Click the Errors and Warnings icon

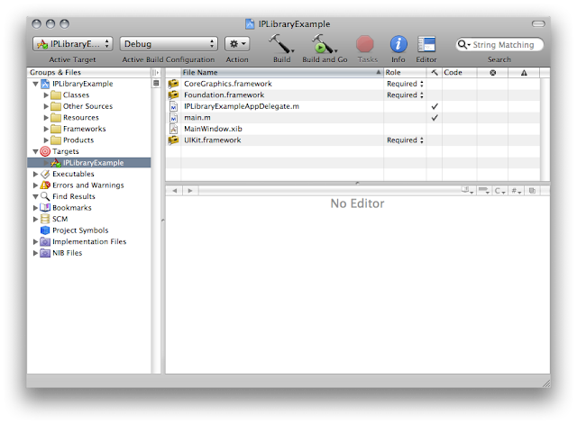click(x=45, y=185)
